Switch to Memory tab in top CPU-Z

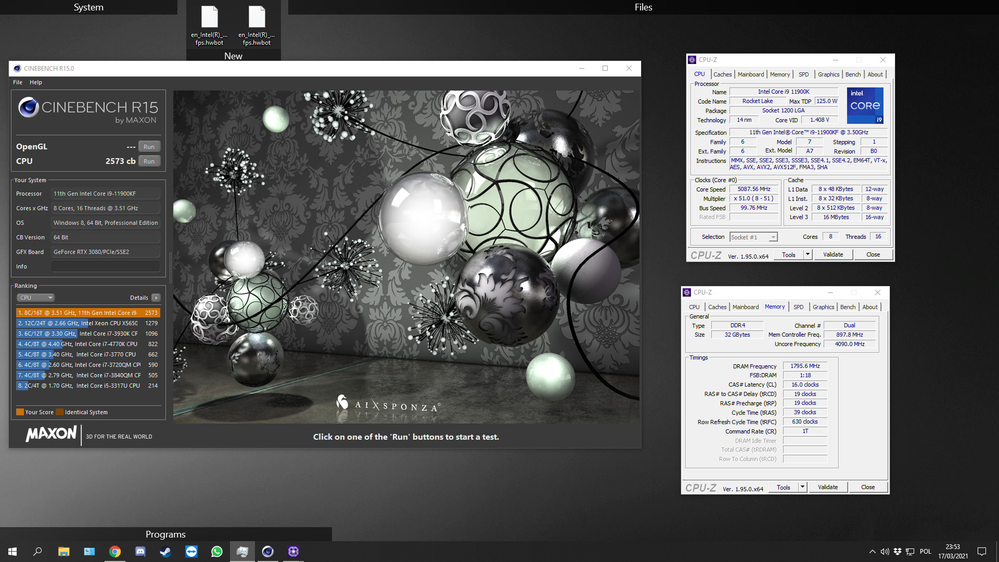(780, 74)
